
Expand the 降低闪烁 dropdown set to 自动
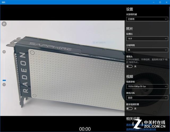[147, 98]
